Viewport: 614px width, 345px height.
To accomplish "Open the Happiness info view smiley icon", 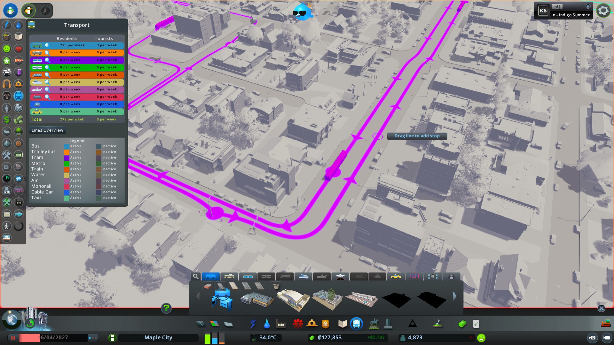I will (x=7, y=49).
